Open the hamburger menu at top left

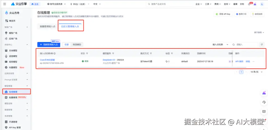coord(4,4)
